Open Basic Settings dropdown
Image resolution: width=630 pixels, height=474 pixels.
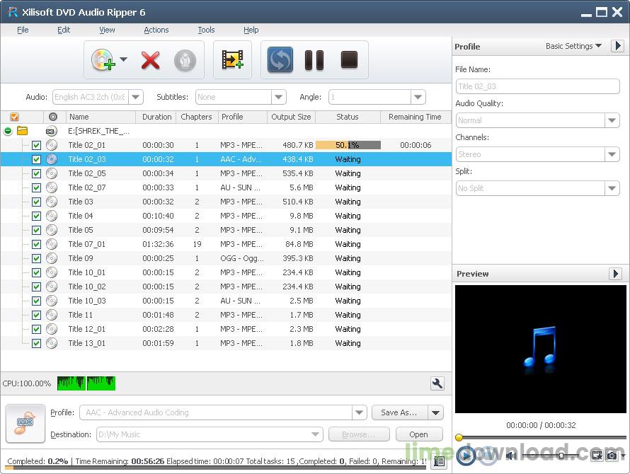[573, 46]
